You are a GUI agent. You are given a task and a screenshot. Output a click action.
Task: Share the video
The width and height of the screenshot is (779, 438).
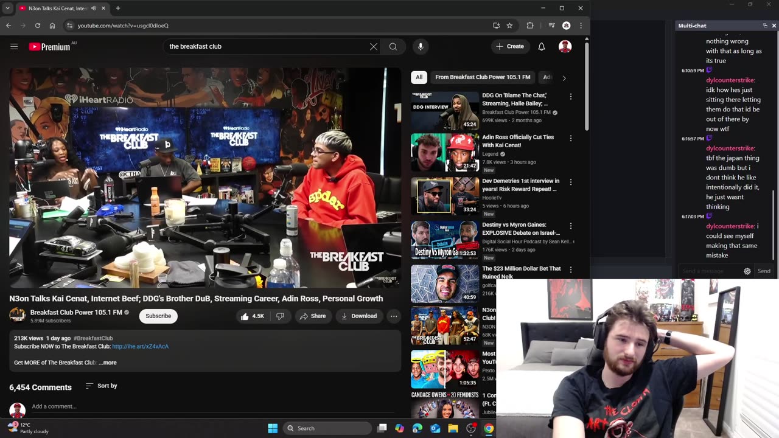[x=313, y=316]
